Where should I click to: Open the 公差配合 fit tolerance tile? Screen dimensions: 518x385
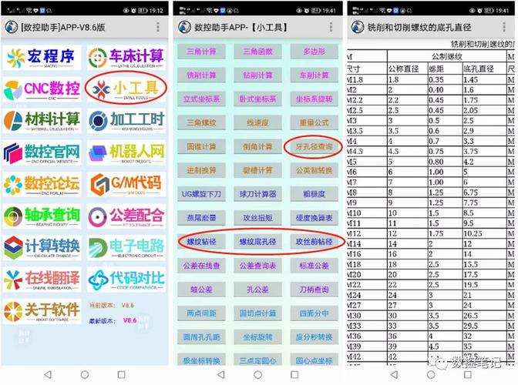(x=126, y=216)
